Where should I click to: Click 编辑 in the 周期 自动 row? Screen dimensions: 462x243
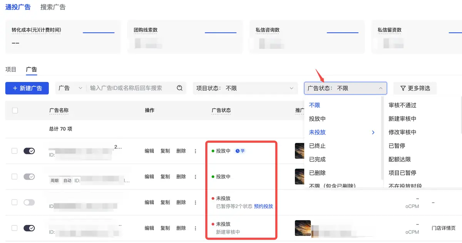(x=149, y=177)
